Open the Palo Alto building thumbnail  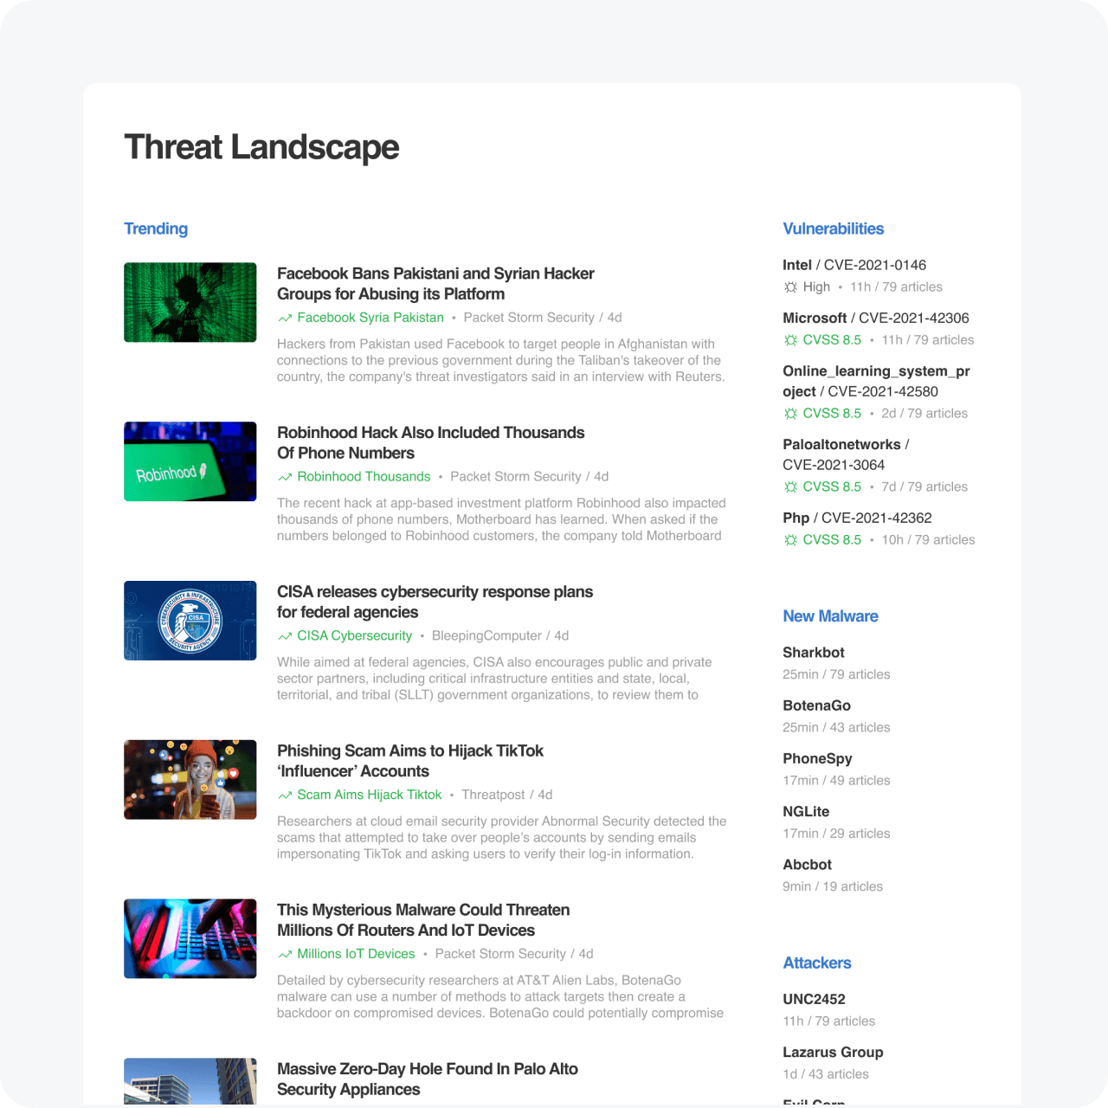tap(190, 1081)
